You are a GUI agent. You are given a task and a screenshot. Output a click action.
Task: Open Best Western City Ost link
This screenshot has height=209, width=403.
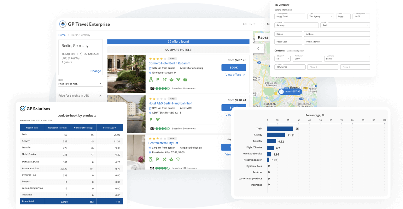point(163,143)
